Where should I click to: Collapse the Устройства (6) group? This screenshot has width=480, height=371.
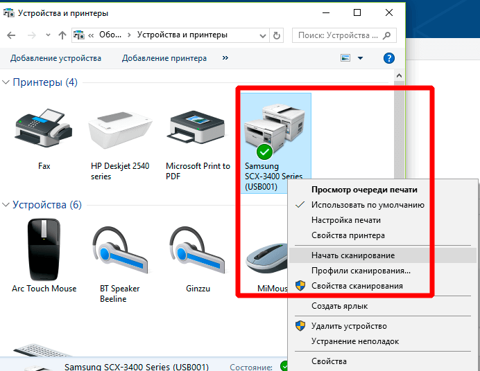6,205
